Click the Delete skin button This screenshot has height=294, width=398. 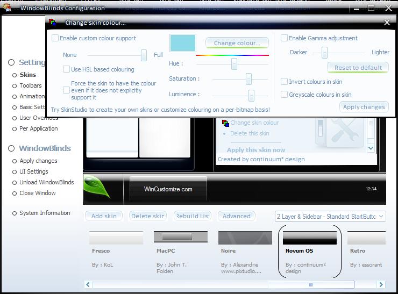click(x=148, y=216)
